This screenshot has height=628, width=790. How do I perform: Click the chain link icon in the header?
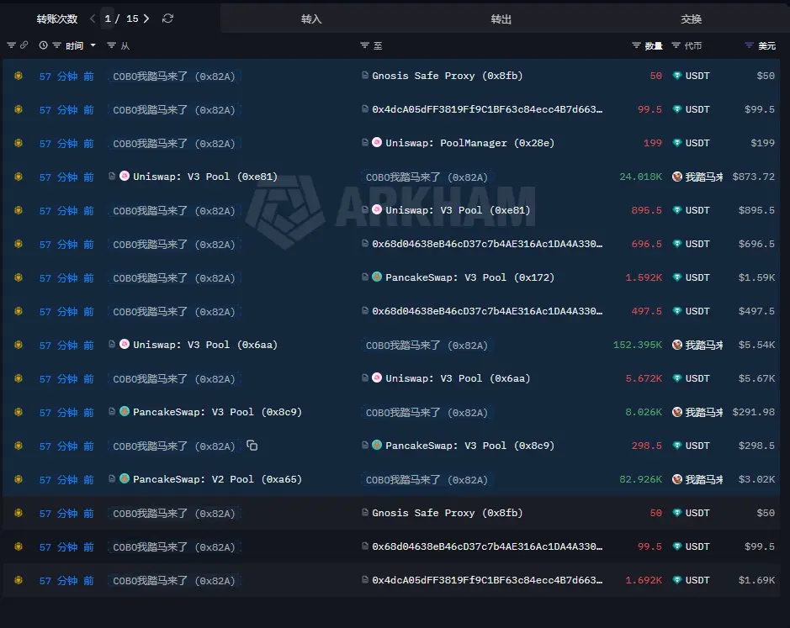[x=24, y=45]
